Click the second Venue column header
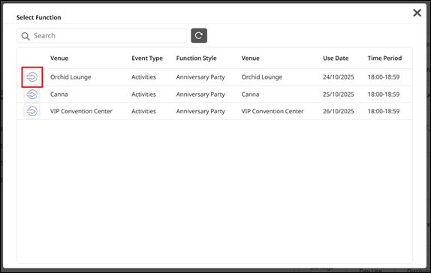This screenshot has height=273, width=431. click(x=250, y=58)
